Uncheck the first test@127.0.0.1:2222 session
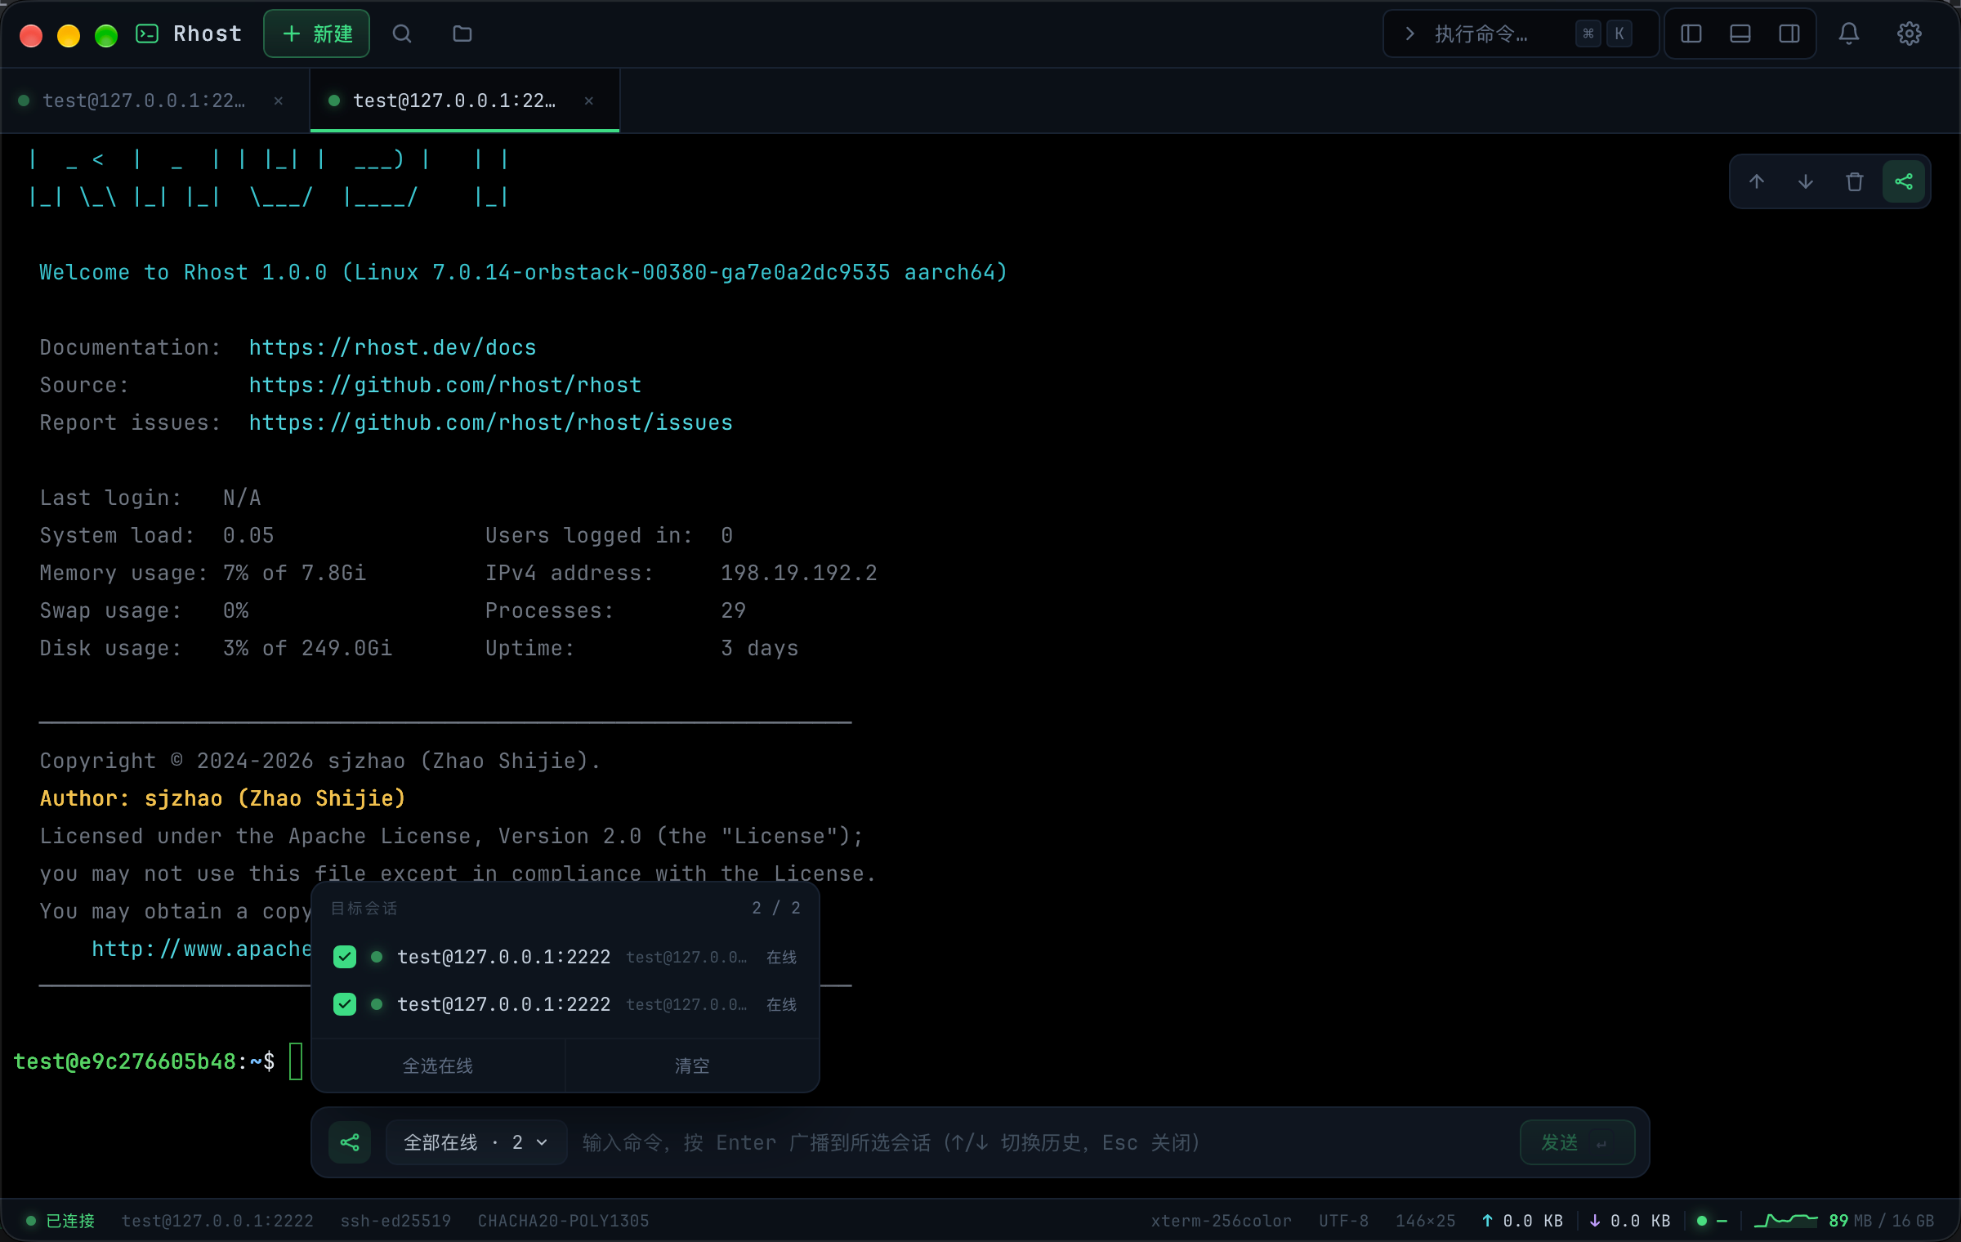The width and height of the screenshot is (1961, 1242). click(345, 957)
